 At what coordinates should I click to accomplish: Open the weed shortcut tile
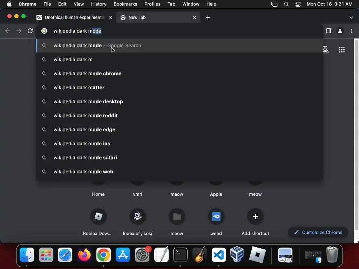point(216,216)
